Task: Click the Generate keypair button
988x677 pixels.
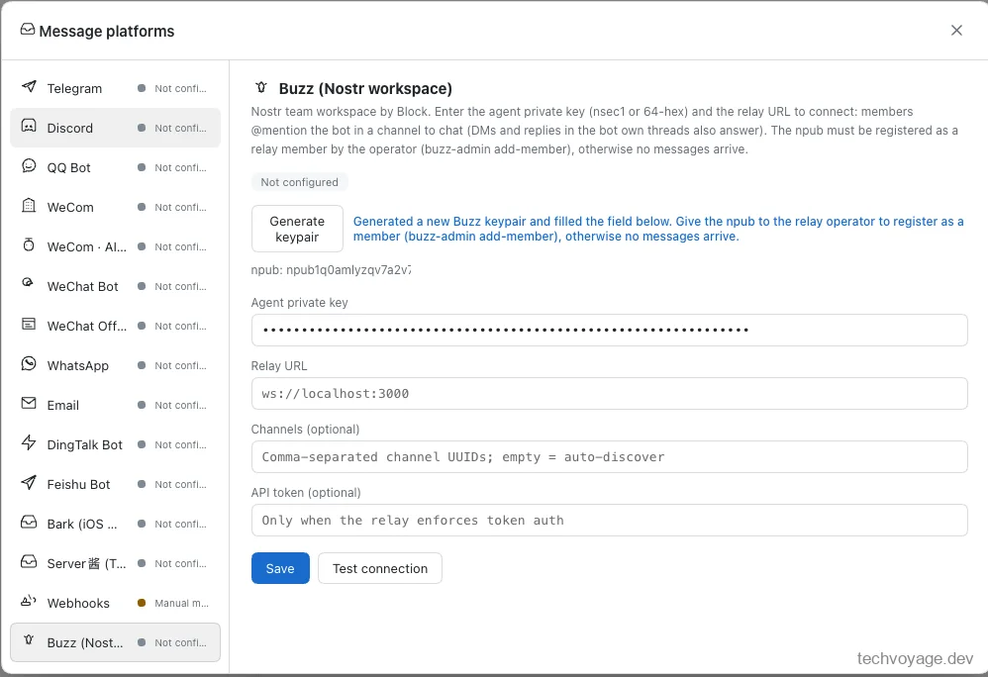Action: [297, 229]
